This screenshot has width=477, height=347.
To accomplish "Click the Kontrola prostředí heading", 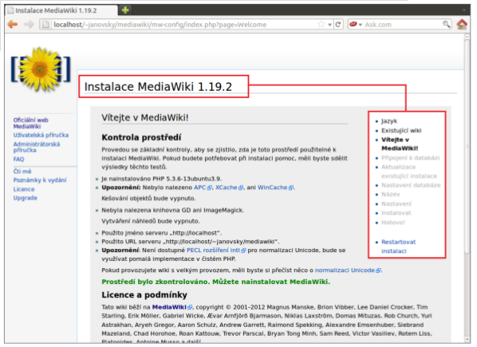I will [141, 137].
